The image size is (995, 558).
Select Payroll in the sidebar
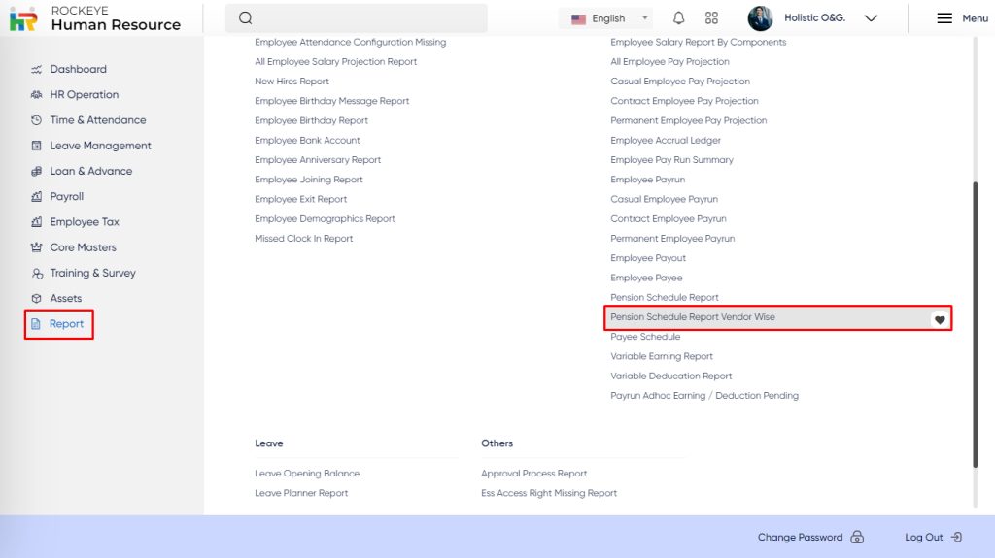pos(67,197)
